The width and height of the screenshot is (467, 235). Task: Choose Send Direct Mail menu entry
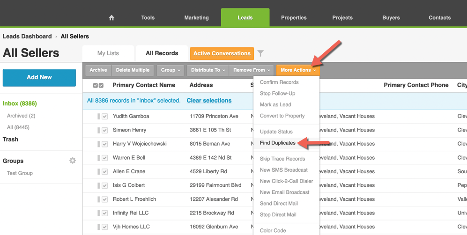[x=279, y=204]
